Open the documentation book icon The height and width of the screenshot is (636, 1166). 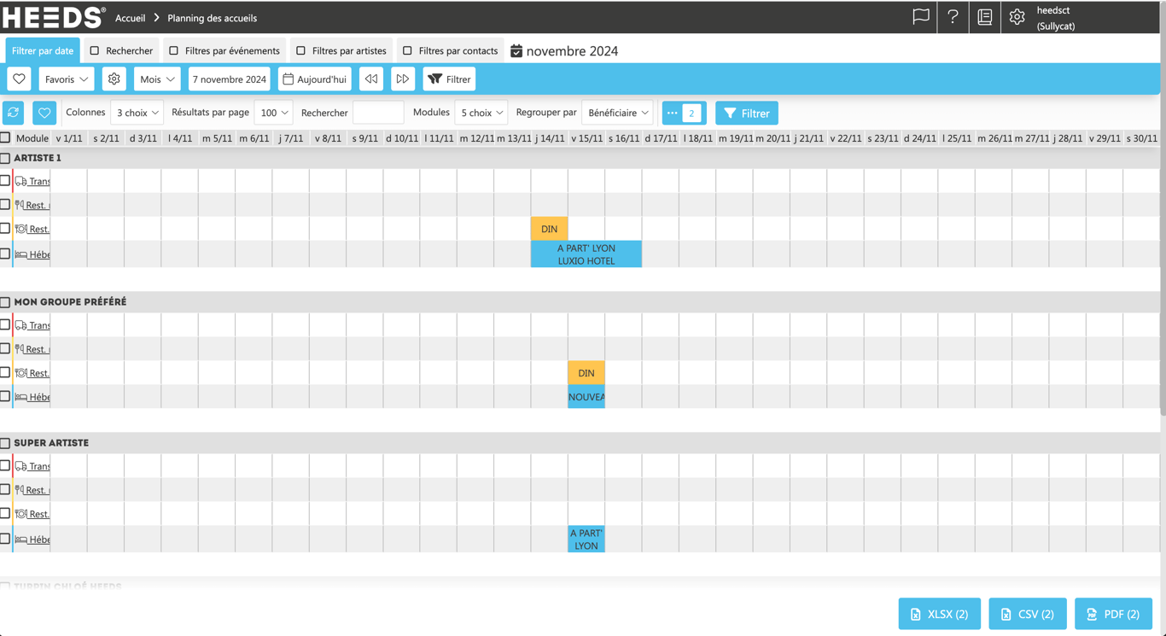tap(984, 17)
